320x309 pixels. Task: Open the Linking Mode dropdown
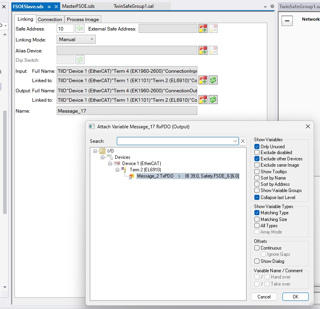pyautogui.click(x=77, y=40)
